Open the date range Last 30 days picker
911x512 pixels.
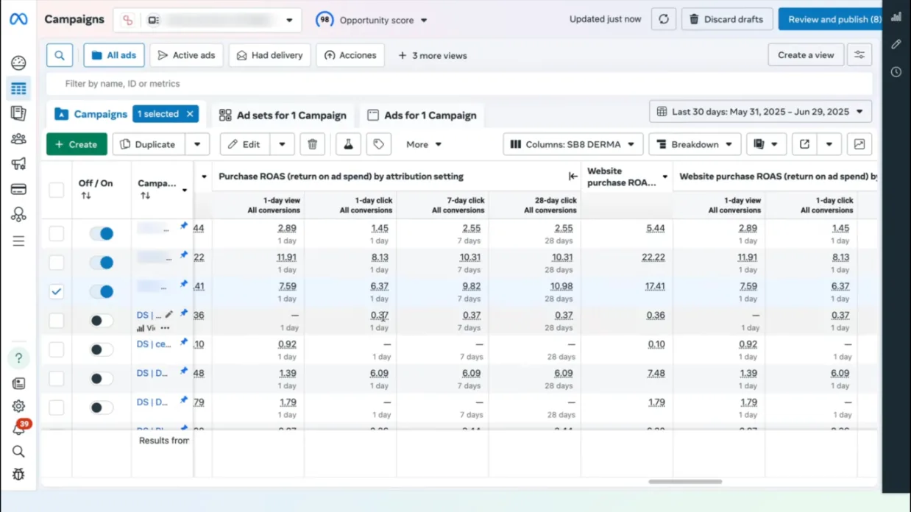point(761,112)
